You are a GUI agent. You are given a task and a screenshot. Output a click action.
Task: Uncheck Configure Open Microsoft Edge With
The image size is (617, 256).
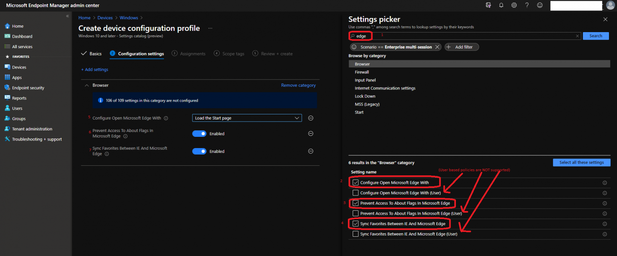[355, 183]
